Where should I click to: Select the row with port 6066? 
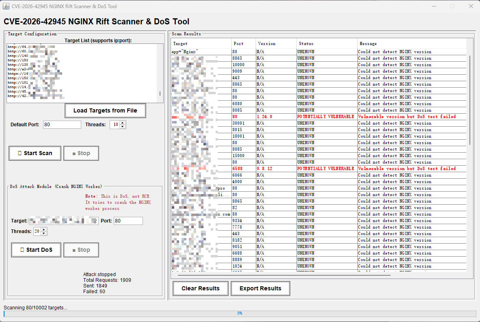[x=318, y=175]
